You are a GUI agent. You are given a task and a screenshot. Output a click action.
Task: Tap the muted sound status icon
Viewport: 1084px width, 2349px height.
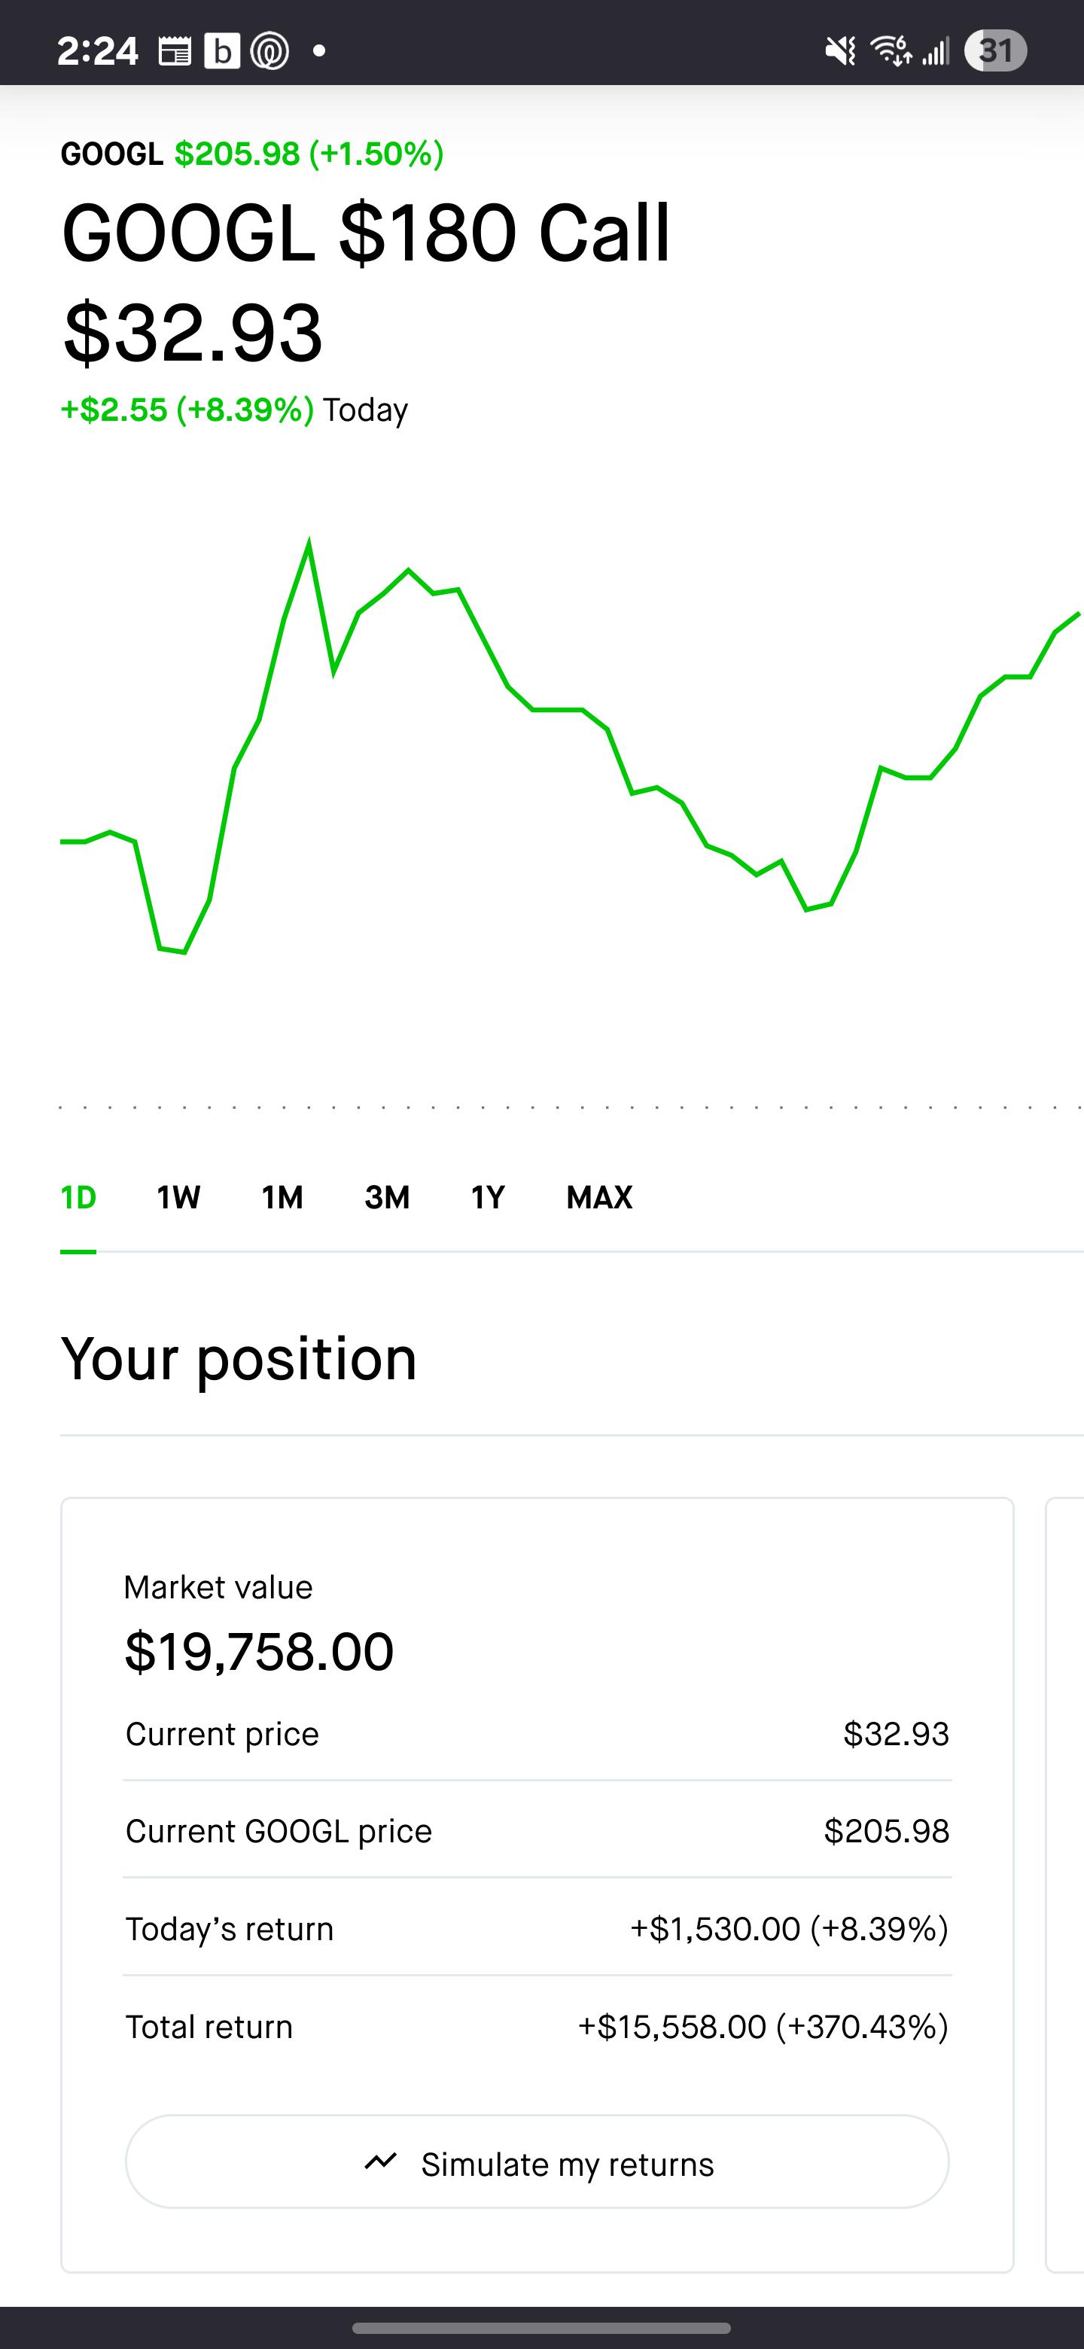(841, 51)
